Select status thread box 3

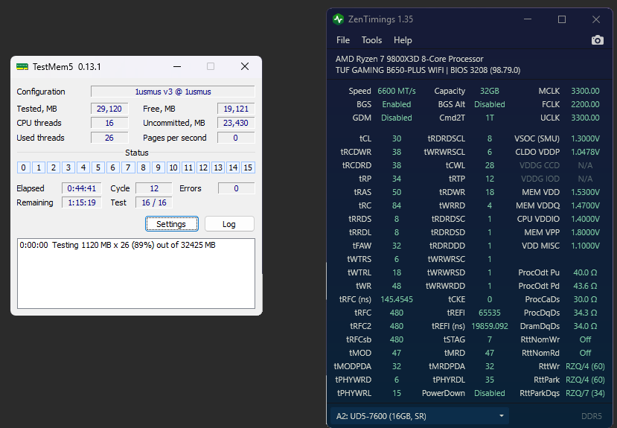pyautogui.click(x=68, y=167)
